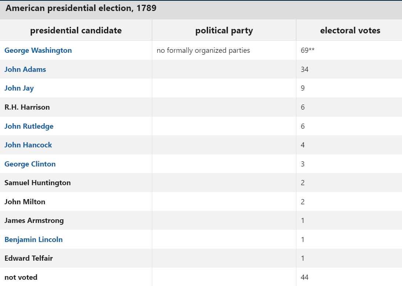Click the Samuel Huntington name cell
402x286 pixels.
[37, 183]
